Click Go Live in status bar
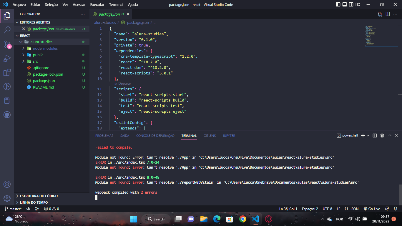The width and height of the screenshot is (402, 226). click(372, 209)
